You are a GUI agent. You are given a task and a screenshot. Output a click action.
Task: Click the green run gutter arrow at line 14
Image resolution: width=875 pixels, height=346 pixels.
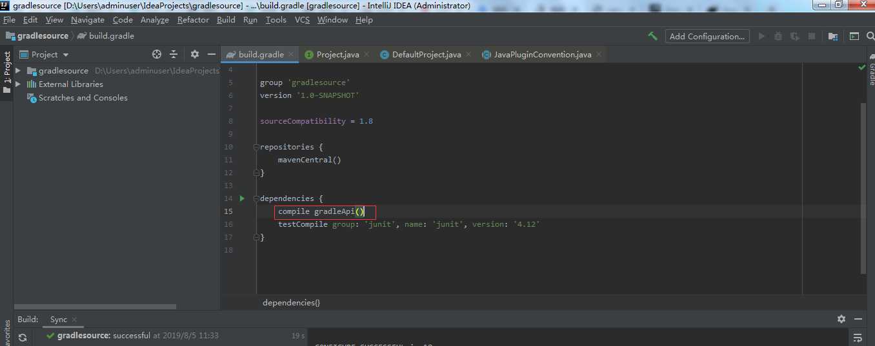[243, 198]
